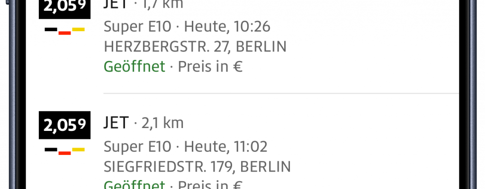Open the JET station title above Herzbergstr.

tap(116, 5)
